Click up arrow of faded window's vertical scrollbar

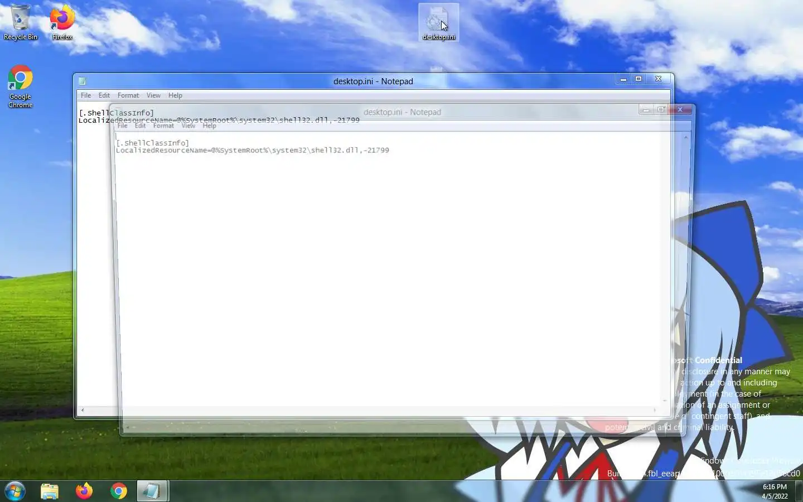(x=686, y=137)
